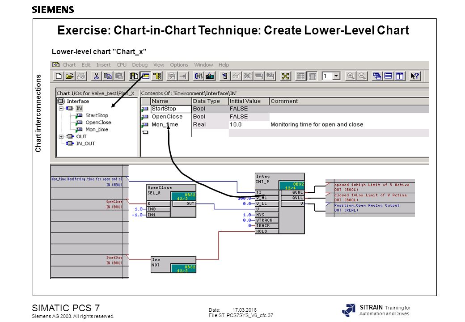Open the sheet number dropdown
Screen dimensions: 465x322
click(x=336, y=76)
